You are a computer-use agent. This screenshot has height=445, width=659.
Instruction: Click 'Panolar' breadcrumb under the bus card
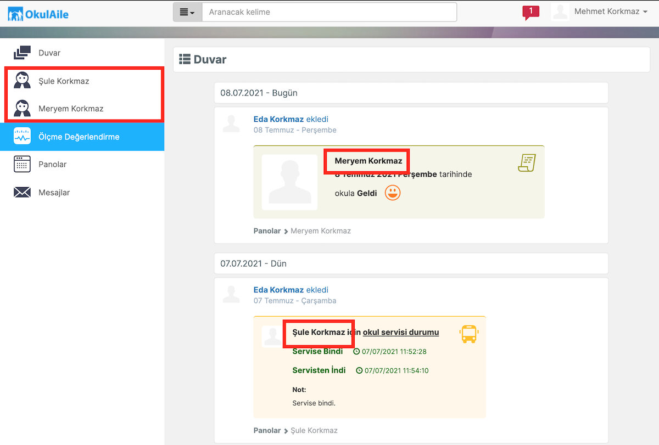[267, 431]
